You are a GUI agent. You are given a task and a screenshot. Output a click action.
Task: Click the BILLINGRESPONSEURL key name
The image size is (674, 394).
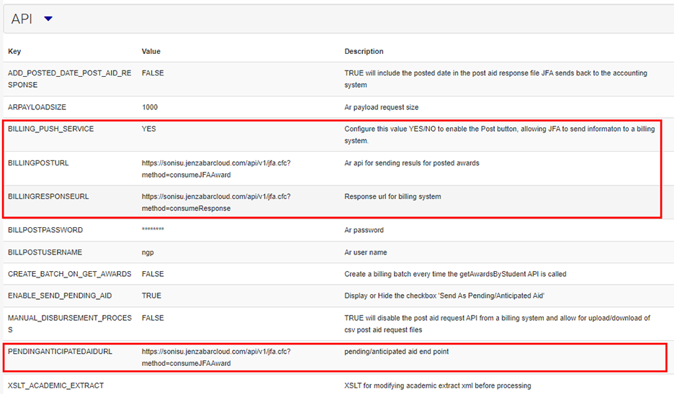(x=48, y=196)
